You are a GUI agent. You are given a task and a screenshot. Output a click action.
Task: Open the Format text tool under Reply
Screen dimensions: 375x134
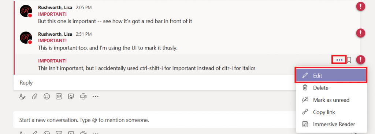22,96
